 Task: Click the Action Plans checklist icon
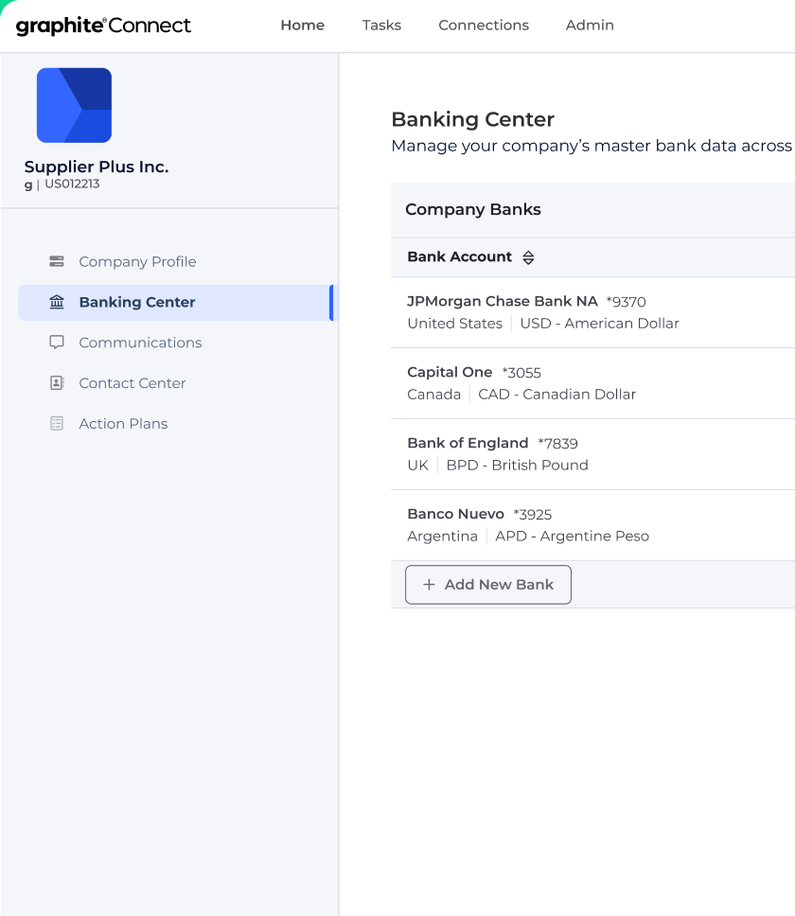[57, 424]
